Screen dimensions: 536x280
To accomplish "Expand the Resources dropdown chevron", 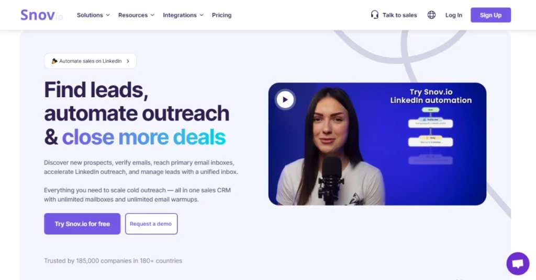I will point(152,15).
